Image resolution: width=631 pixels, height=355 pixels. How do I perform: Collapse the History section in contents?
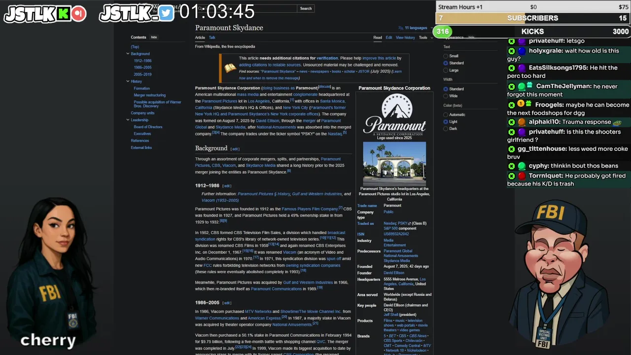[128, 81]
